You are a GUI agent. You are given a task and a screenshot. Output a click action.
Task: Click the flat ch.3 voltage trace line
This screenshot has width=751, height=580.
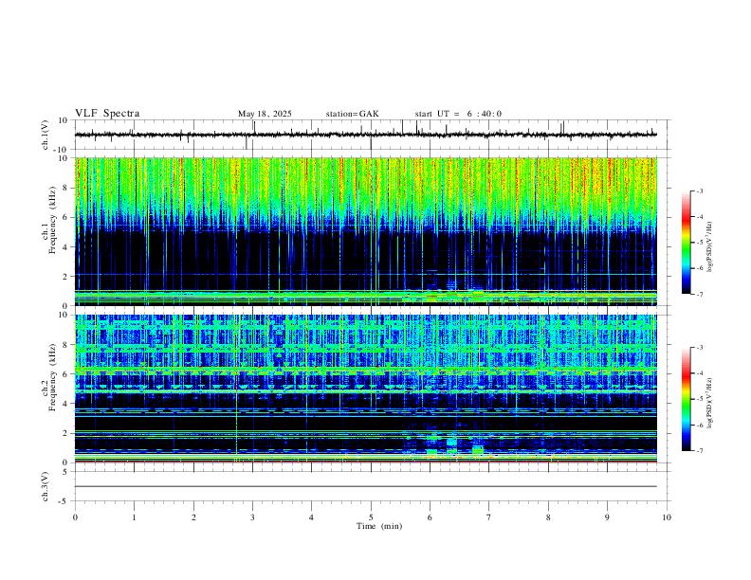pos(366,487)
